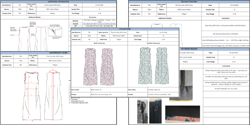Image resolution: width=250 pixels, height=125 pixels.
Task: Click 'Lining should attach to facing' comment
Action: pyautogui.click(x=226, y=83)
